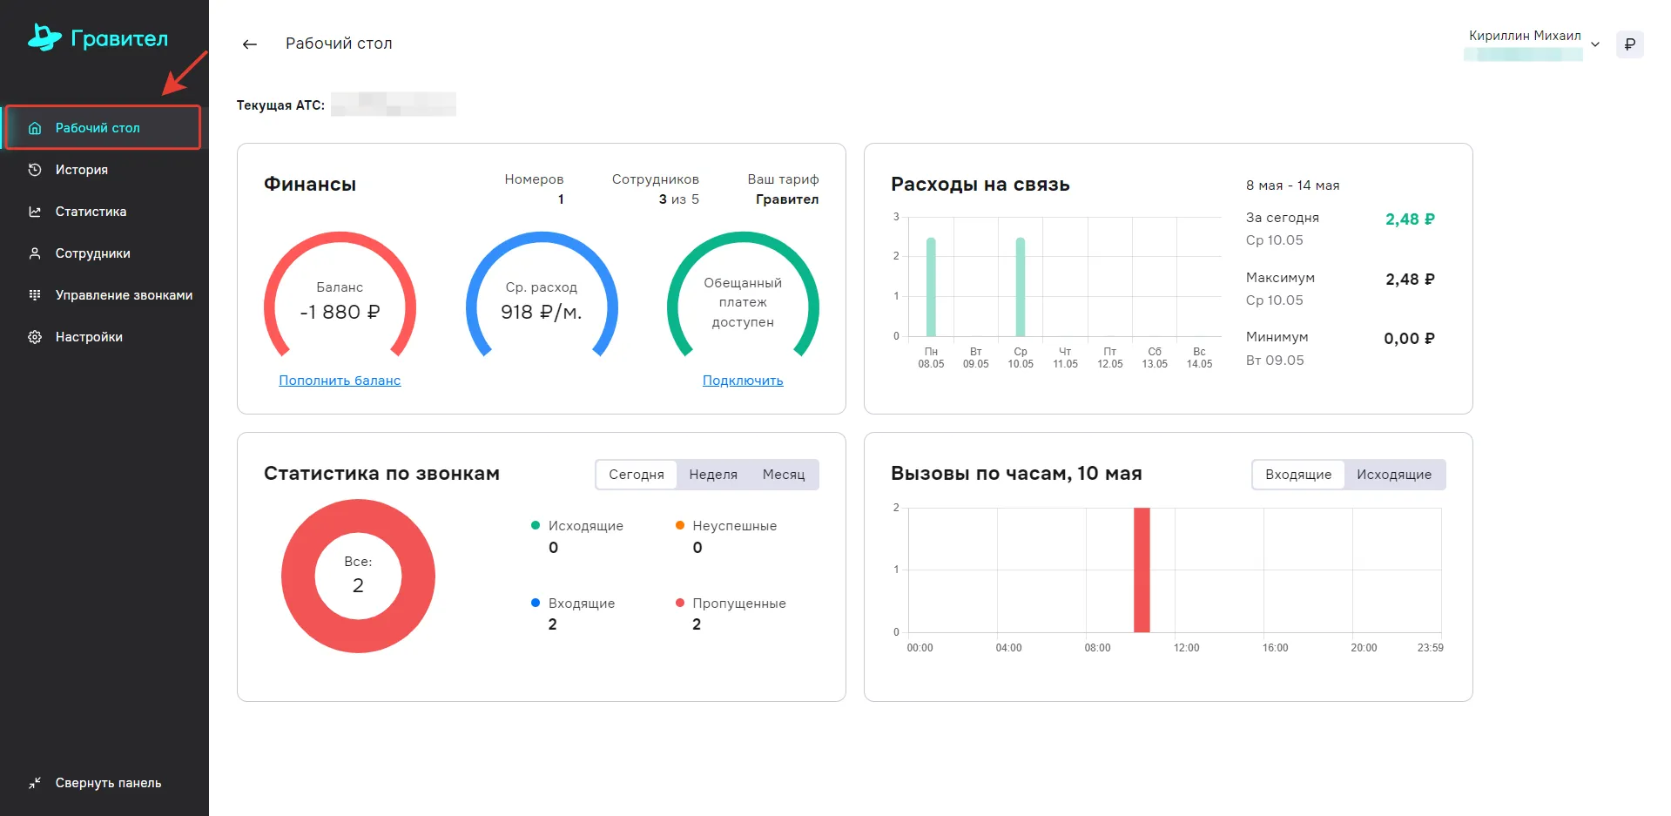Open the Статистика section
Viewport: 1671px width, 816px height.
click(104, 212)
